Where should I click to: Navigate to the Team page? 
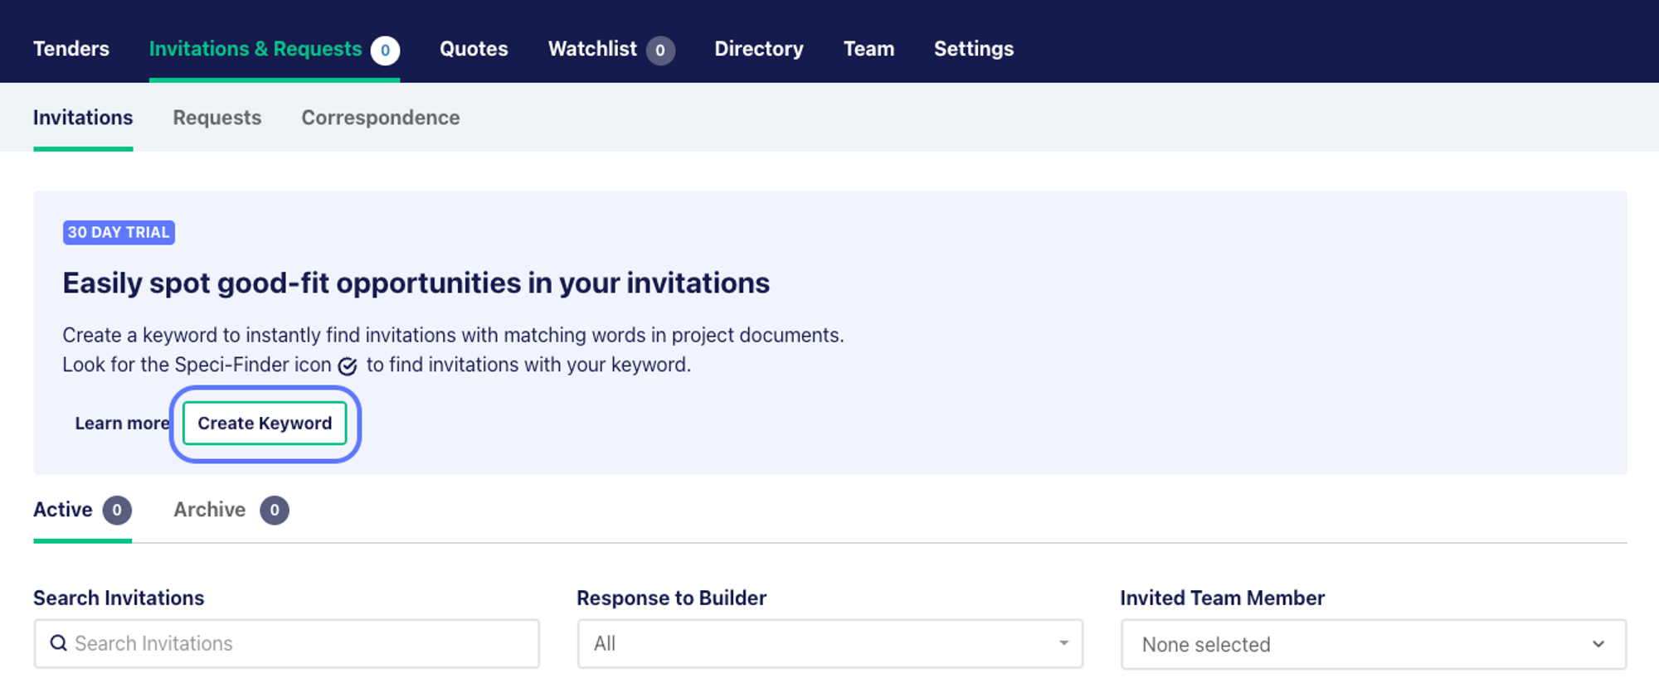click(x=868, y=49)
